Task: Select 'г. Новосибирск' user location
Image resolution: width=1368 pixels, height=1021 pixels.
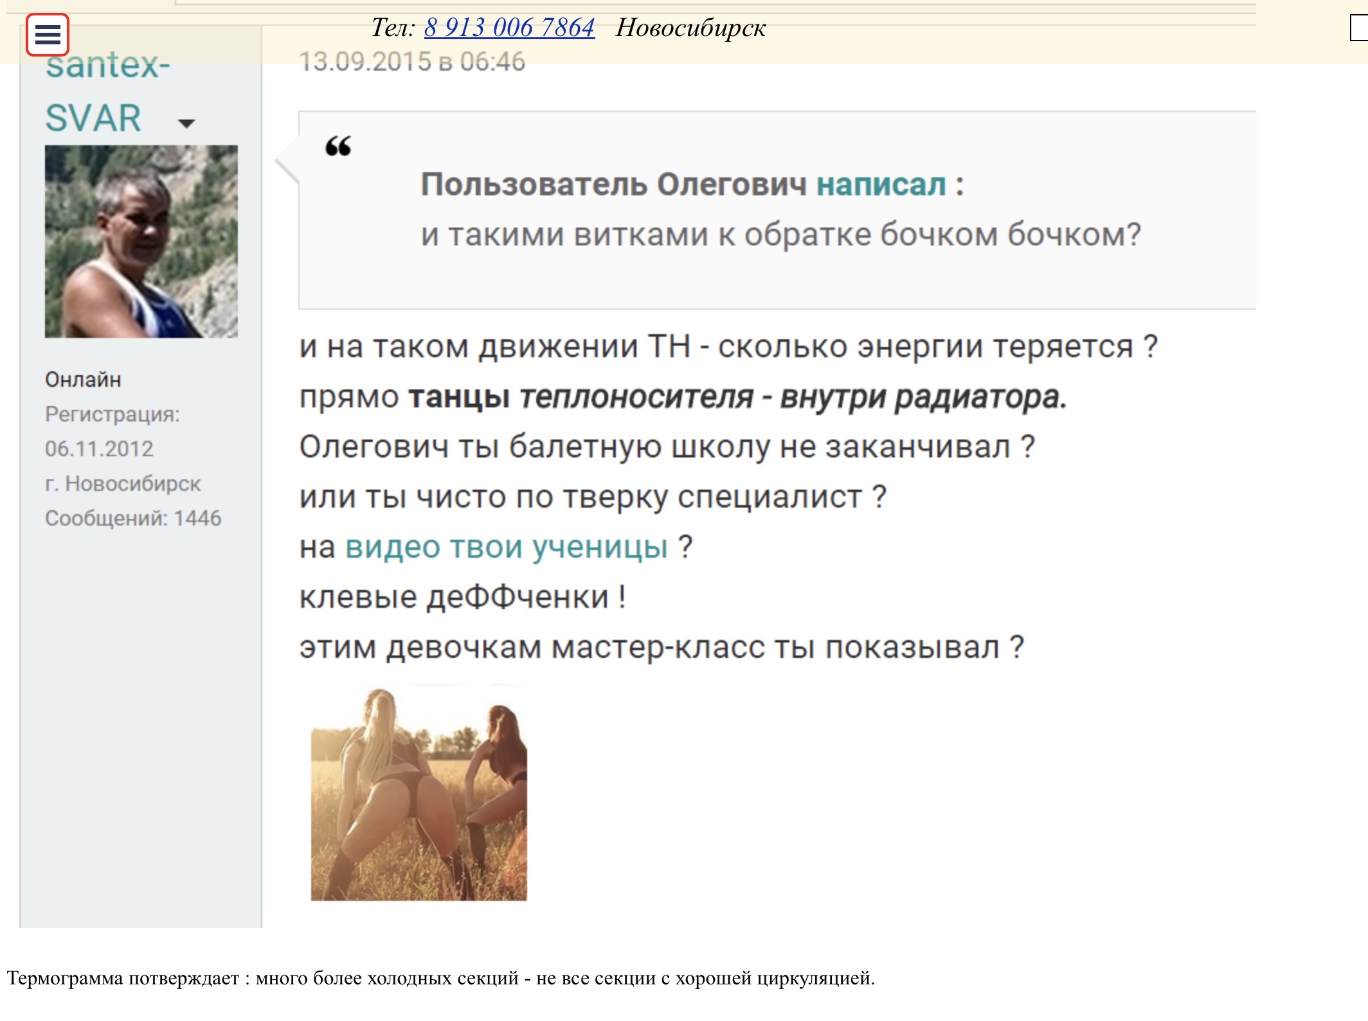Action: point(123,483)
